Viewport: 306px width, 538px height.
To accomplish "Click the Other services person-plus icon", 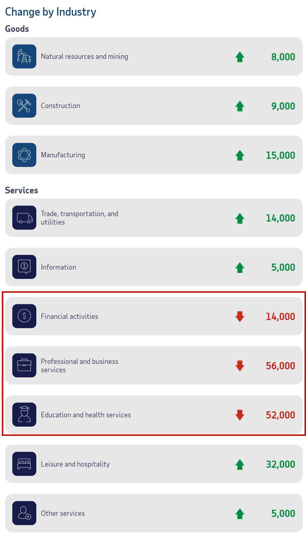I will pyautogui.click(x=24, y=513).
